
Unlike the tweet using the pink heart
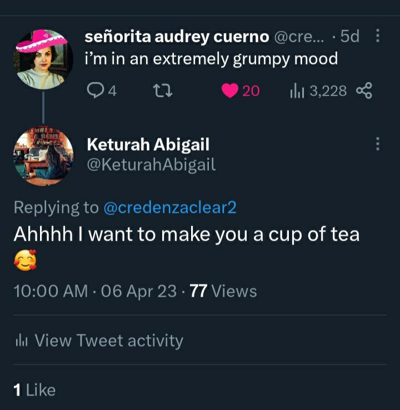[230, 91]
